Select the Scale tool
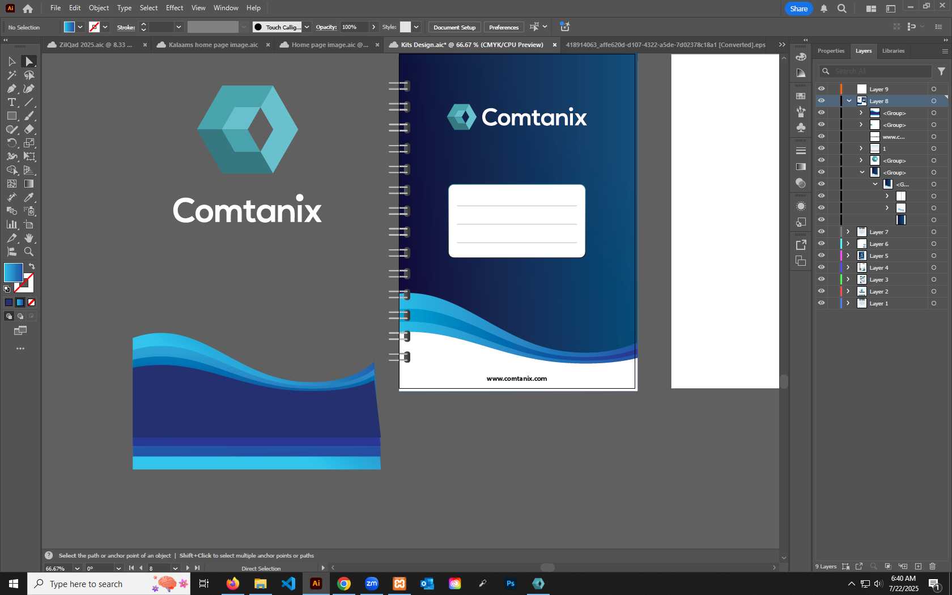Image resolution: width=952 pixels, height=595 pixels. [x=29, y=143]
